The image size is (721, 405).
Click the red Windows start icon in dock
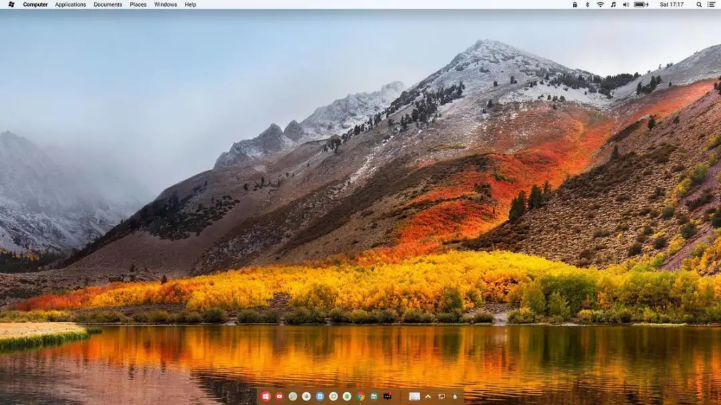point(266,396)
